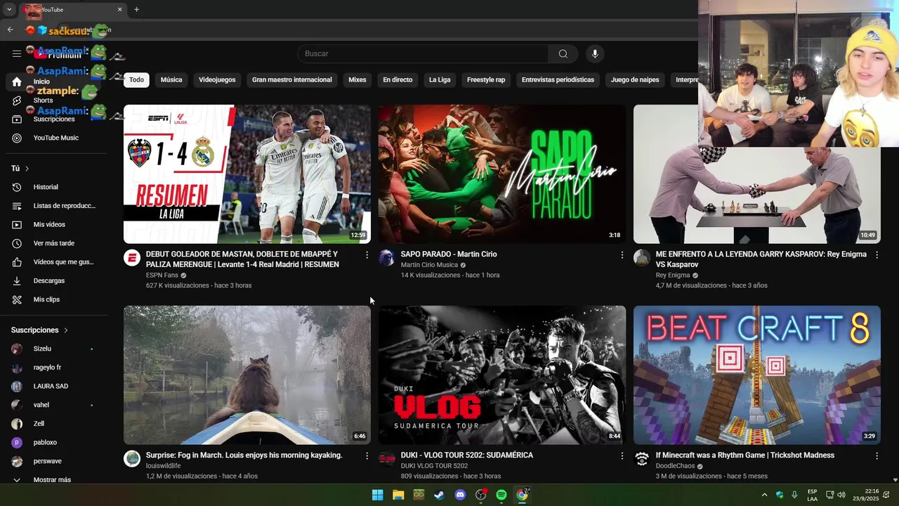Open Rey Enigma channel avatar
Image resolution: width=899 pixels, height=506 pixels.
[x=642, y=258]
